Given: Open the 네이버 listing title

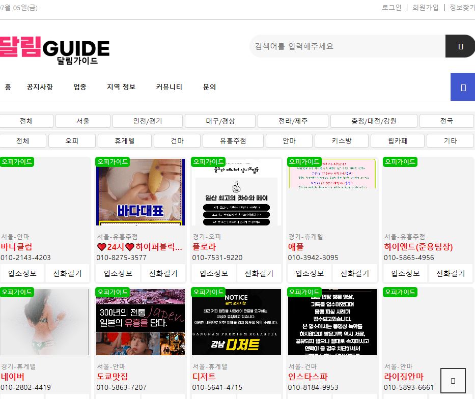Looking at the screenshot, I should [12, 377].
